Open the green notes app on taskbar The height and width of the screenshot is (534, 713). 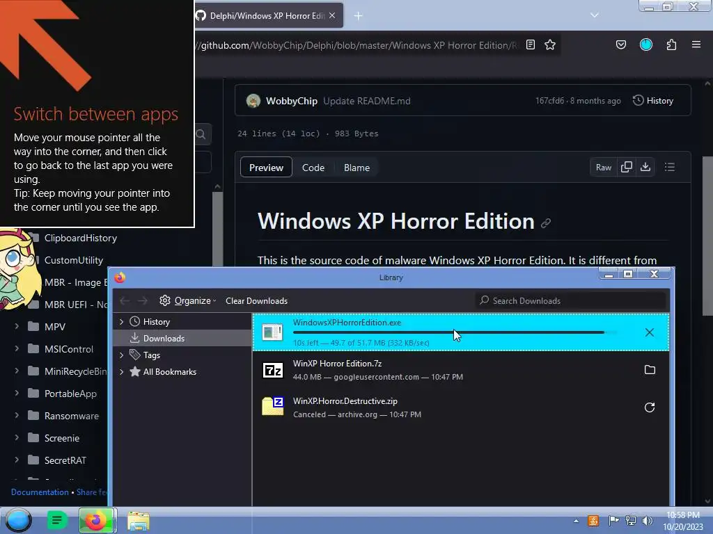pos(57,520)
